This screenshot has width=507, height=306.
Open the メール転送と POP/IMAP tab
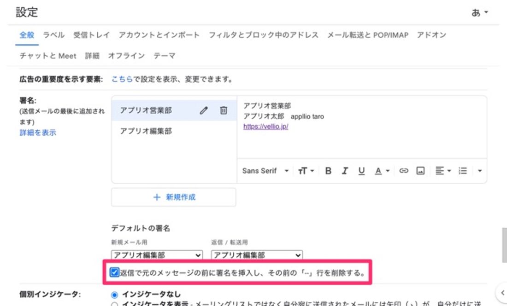[368, 35]
